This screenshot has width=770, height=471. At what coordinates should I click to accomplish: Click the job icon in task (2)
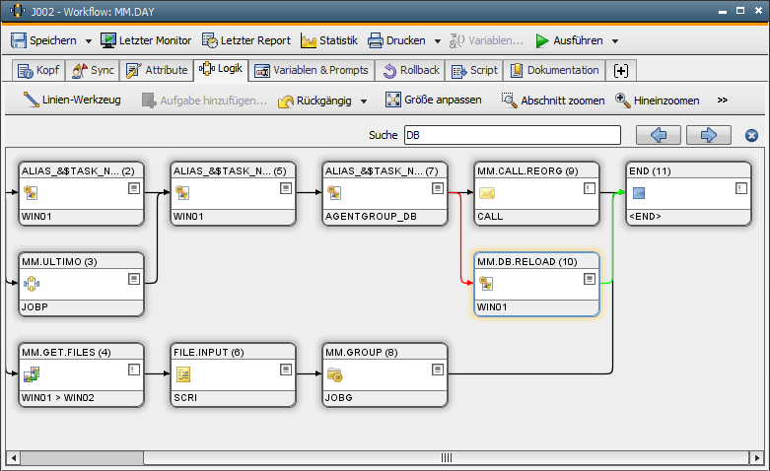tap(31, 193)
